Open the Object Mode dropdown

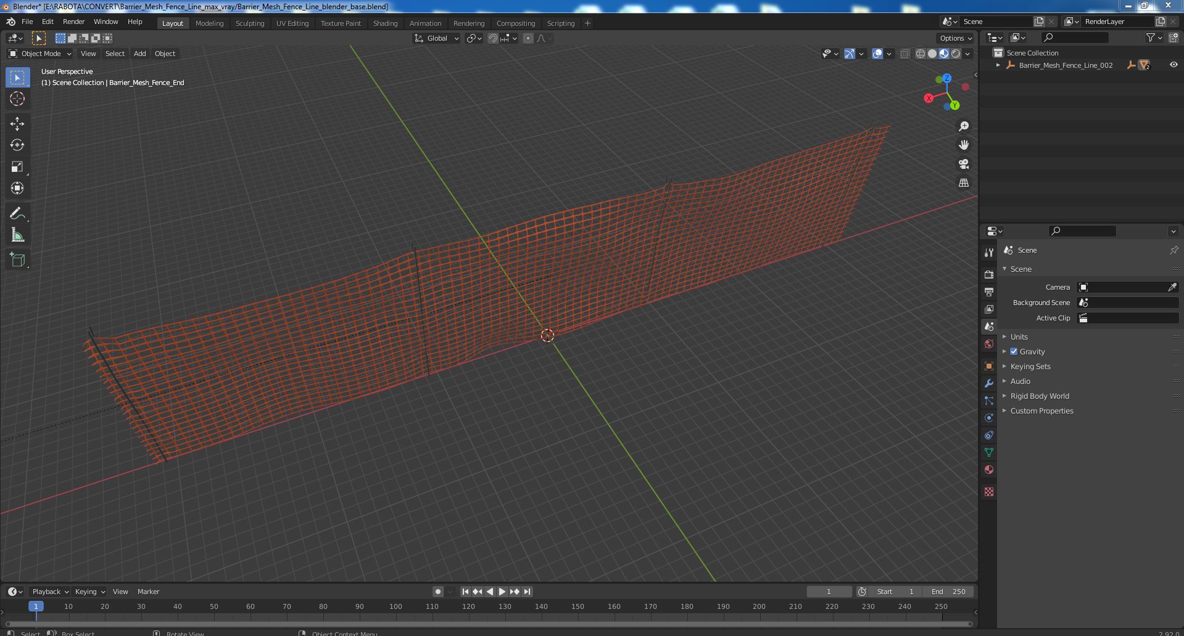(40, 54)
